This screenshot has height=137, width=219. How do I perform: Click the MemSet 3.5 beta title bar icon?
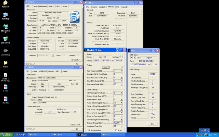[x=86, y=50]
